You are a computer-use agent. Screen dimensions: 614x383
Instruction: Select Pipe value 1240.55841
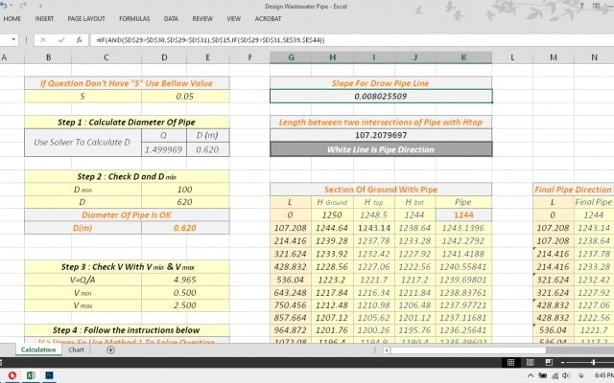tap(463, 267)
